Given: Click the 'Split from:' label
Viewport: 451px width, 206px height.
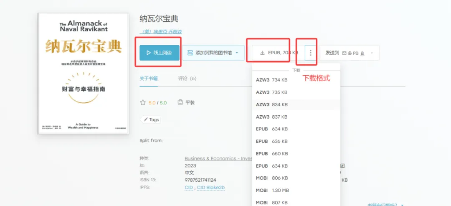Looking at the screenshot, I should pos(151,141).
